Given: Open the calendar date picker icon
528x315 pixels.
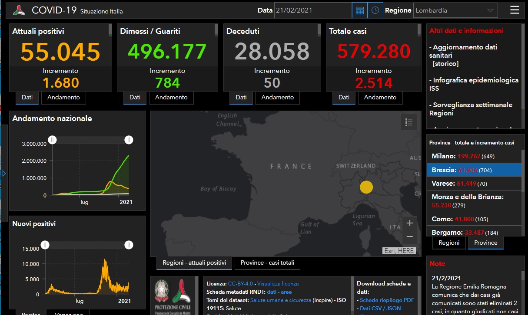Looking at the screenshot, I should pos(360,10).
